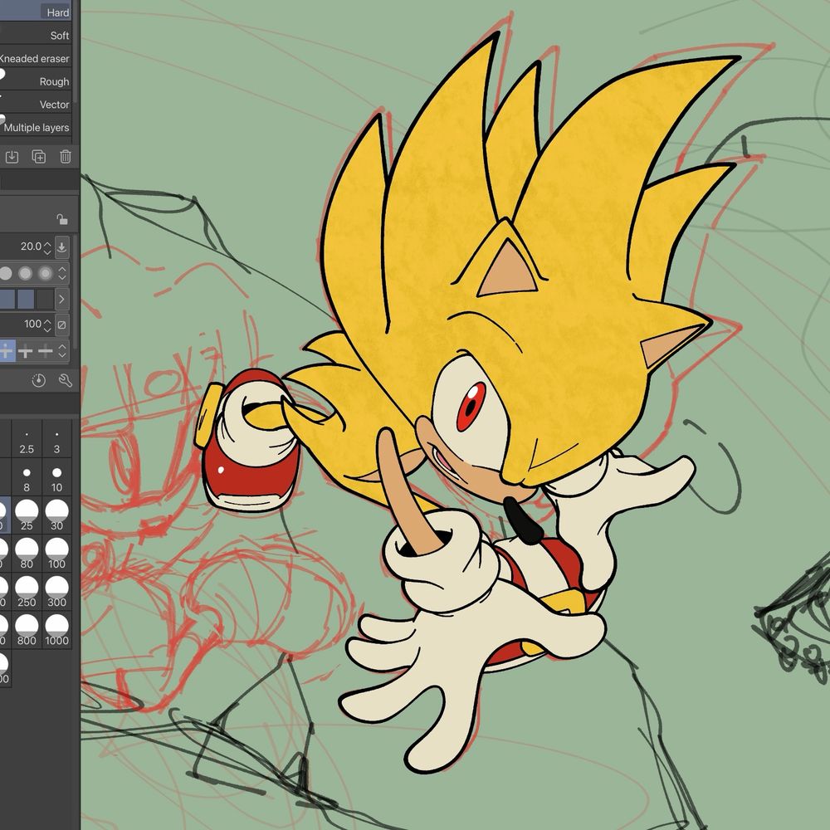
Task: Choose brush size preset 3
Action: click(56, 439)
